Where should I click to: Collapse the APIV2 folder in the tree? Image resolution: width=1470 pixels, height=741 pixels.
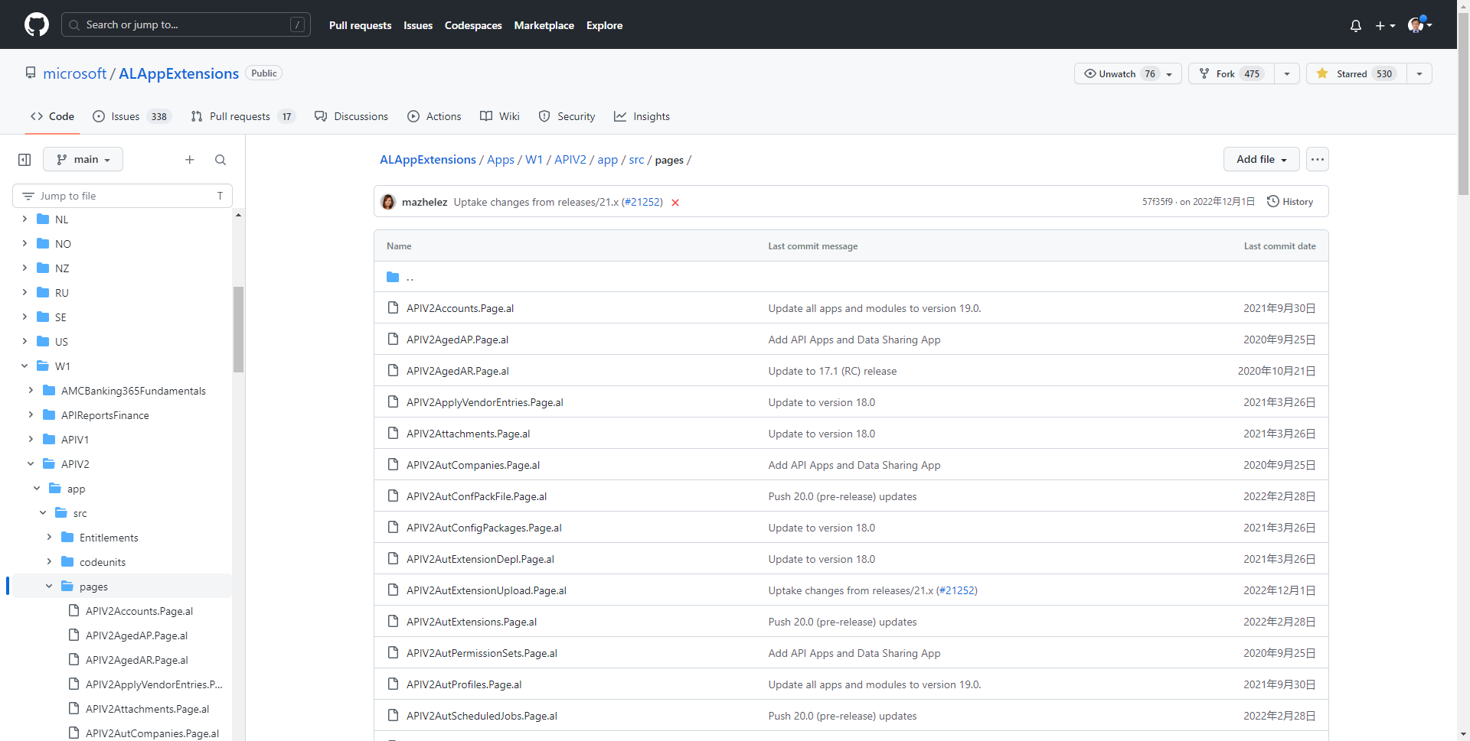(x=31, y=464)
